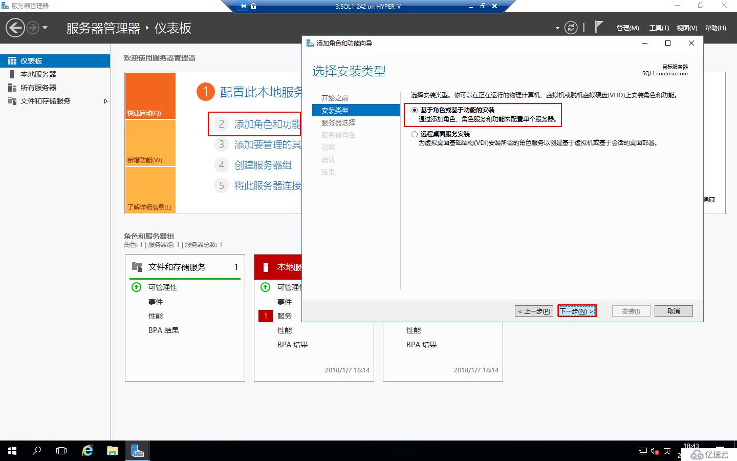Click the red alert badge next to 服务
737x461 pixels.
point(266,316)
